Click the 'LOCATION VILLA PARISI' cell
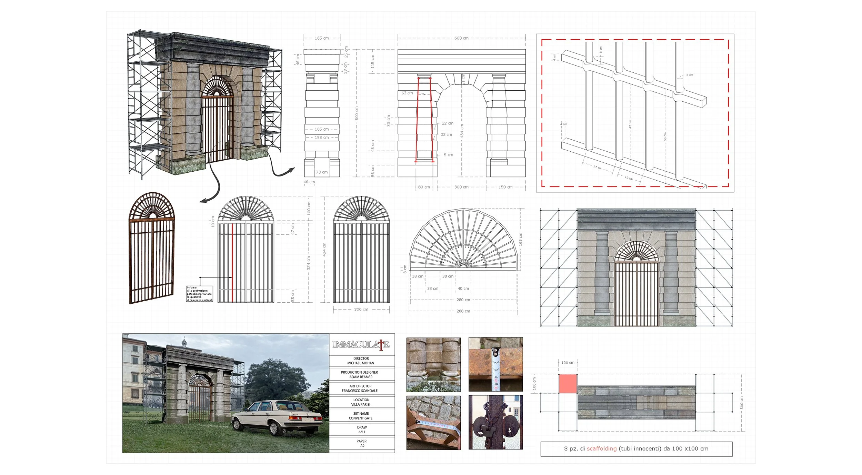 pos(362,402)
